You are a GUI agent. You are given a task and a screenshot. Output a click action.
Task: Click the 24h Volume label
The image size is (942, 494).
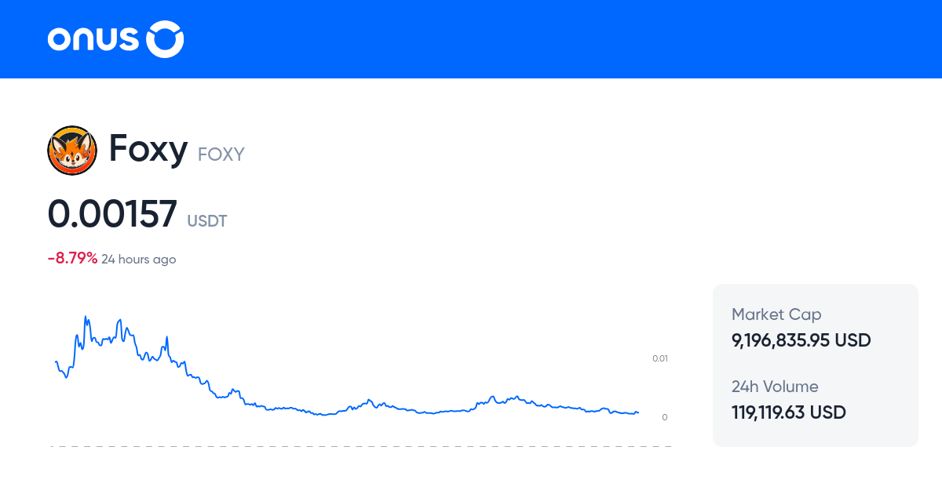point(775,387)
